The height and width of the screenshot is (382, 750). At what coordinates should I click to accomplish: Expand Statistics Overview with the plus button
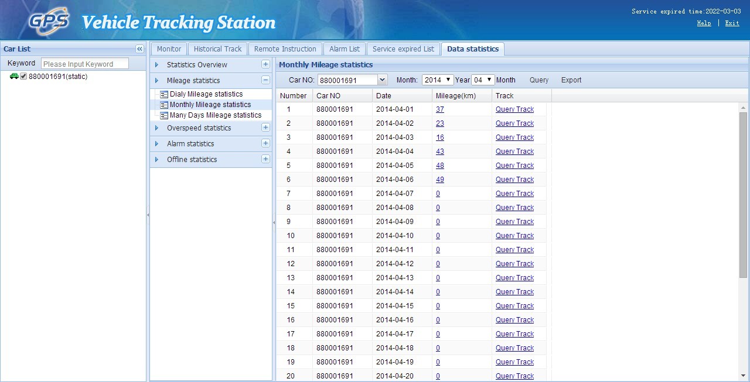(x=265, y=64)
